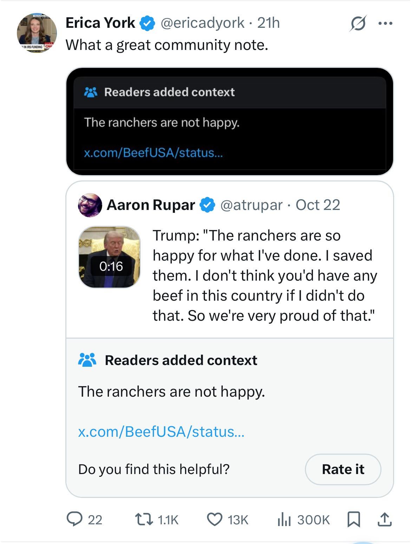
Task: View post analytics via views icon
Action: pyautogui.click(x=284, y=519)
